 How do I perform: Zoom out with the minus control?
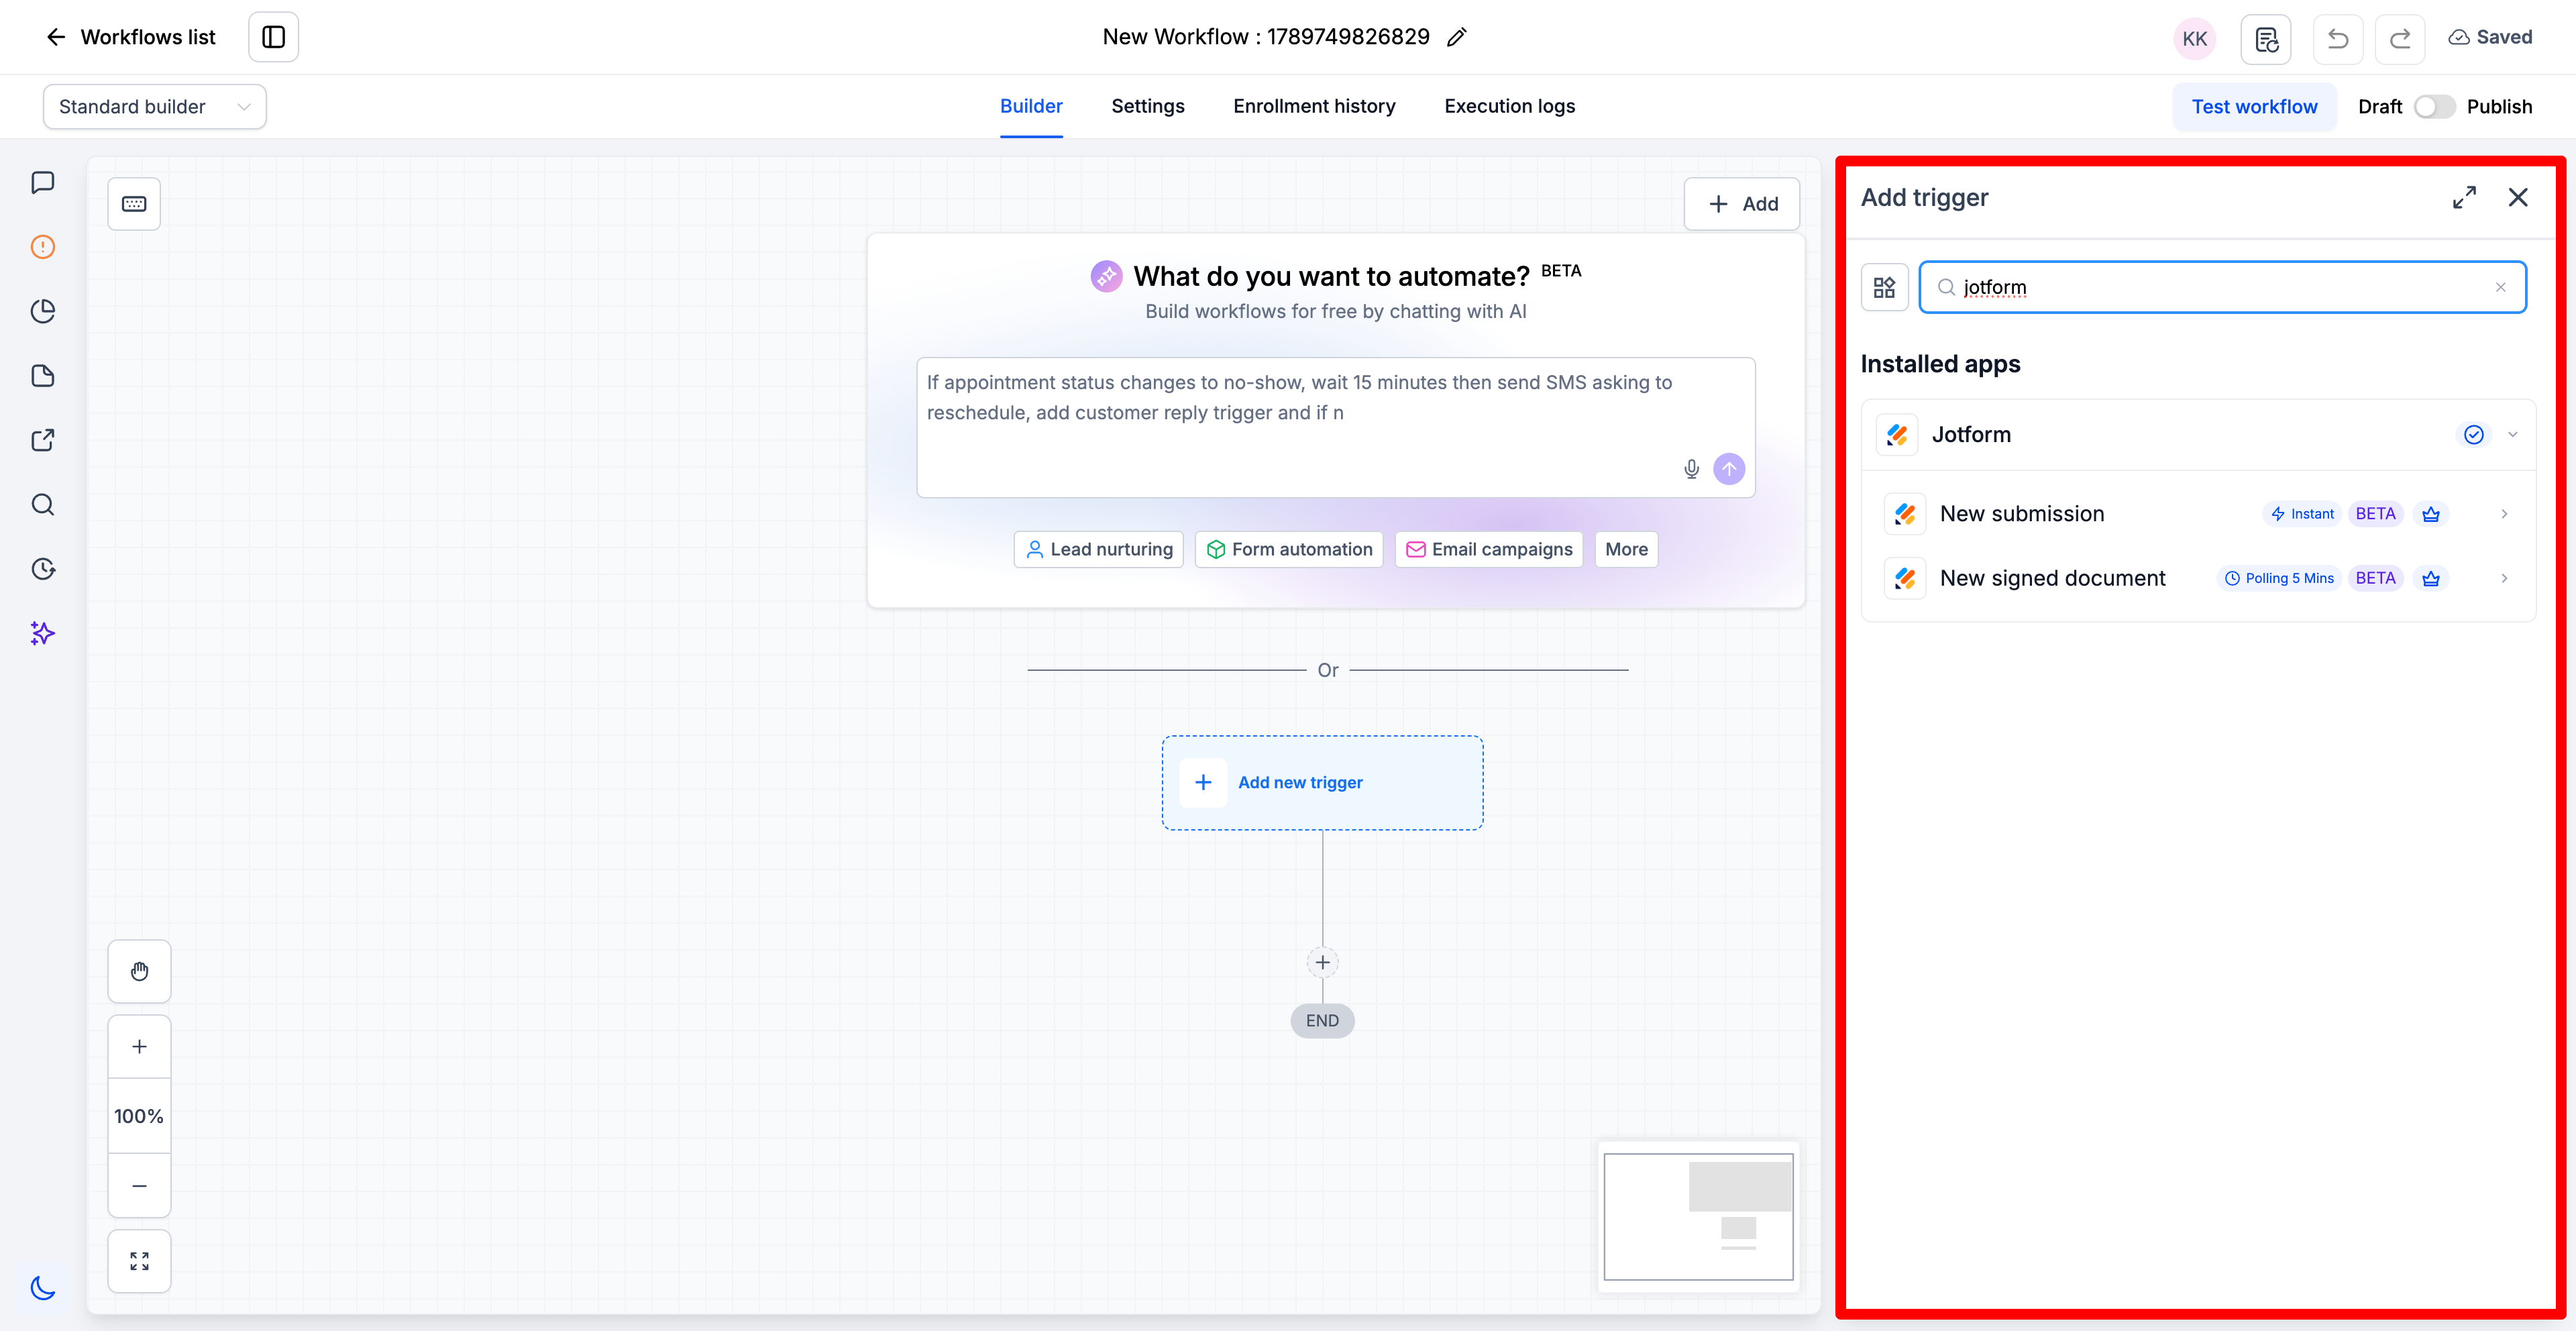pos(139,1186)
